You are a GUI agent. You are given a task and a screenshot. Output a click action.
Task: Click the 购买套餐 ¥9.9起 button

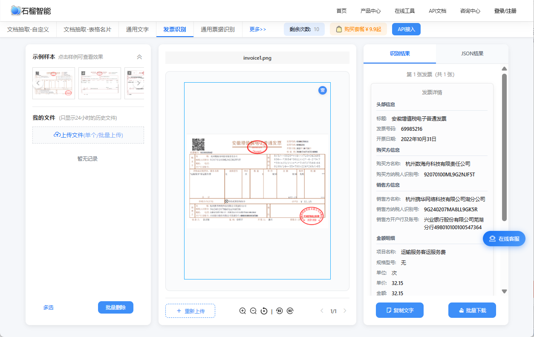[x=358, y=29]
